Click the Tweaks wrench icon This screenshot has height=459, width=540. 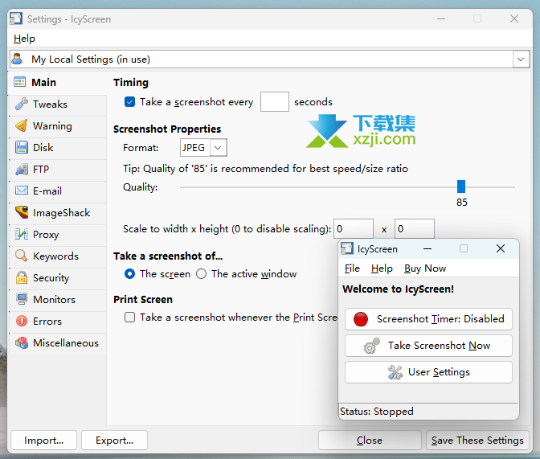[22, 104]
